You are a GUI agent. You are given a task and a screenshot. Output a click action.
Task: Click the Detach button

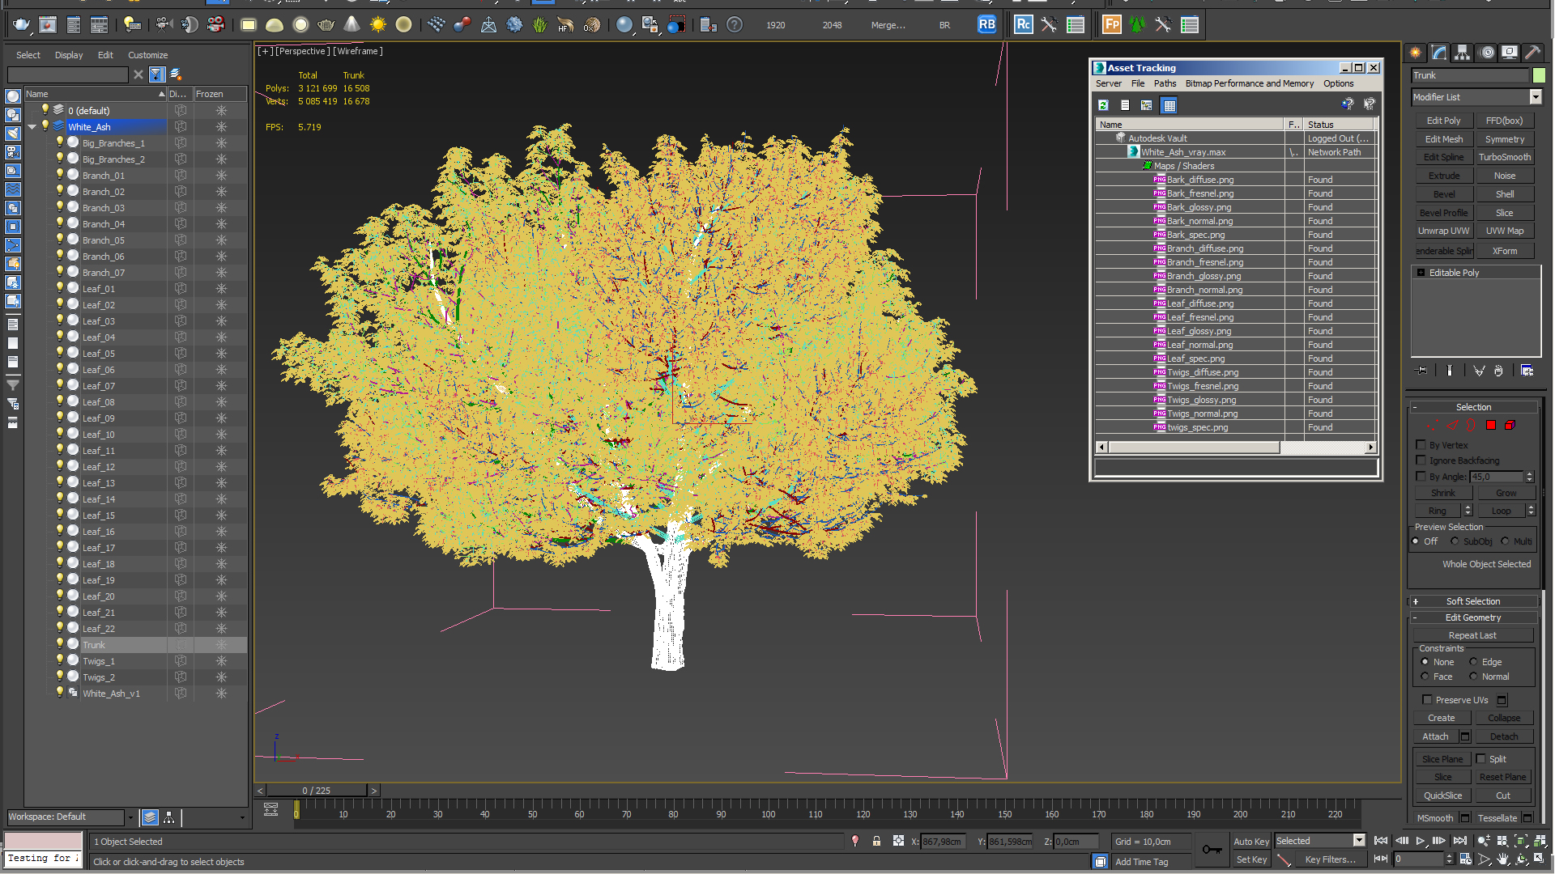(1504, 736)
